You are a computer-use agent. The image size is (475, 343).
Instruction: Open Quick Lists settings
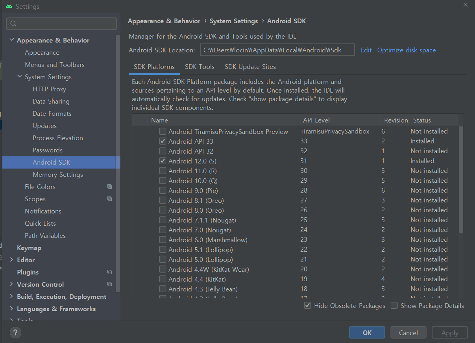tap(40, 223)
